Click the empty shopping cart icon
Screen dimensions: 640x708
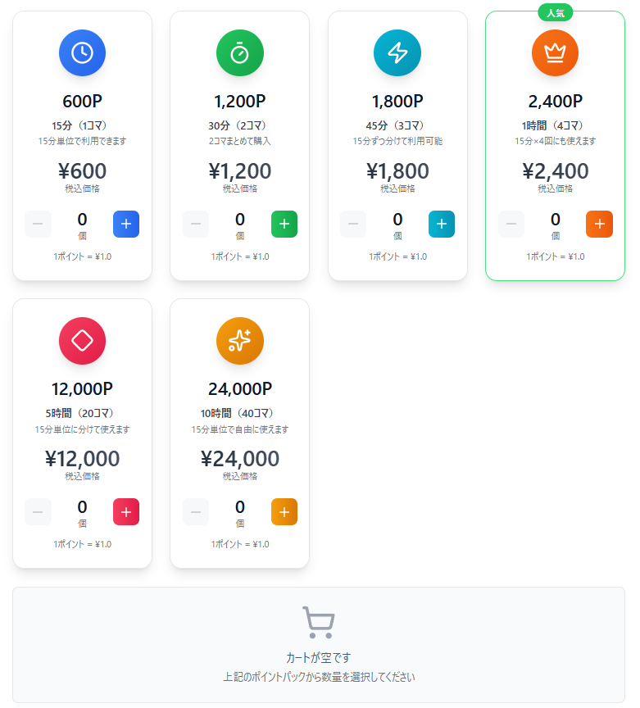pyautogui.click(x=318, y=623)
